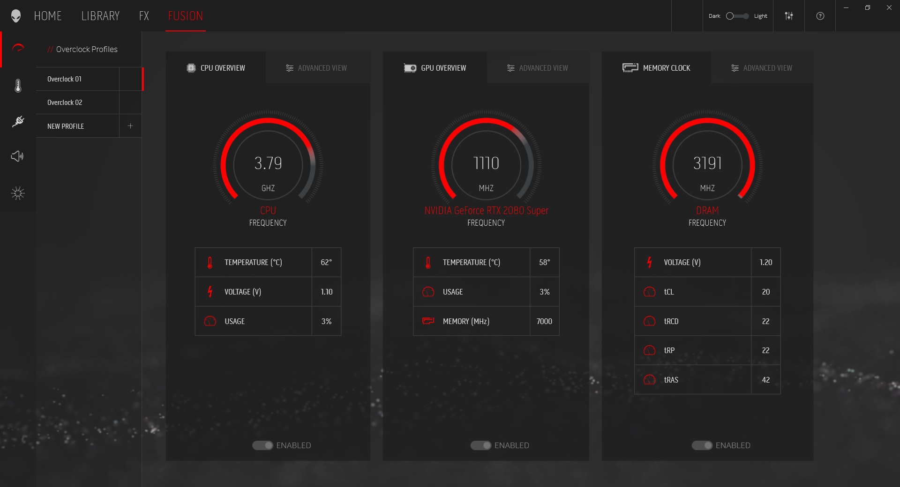This screenshot has width=900, height=487.
Task: Toggle the Dark/Light theme switch
Action: (737, 16)
